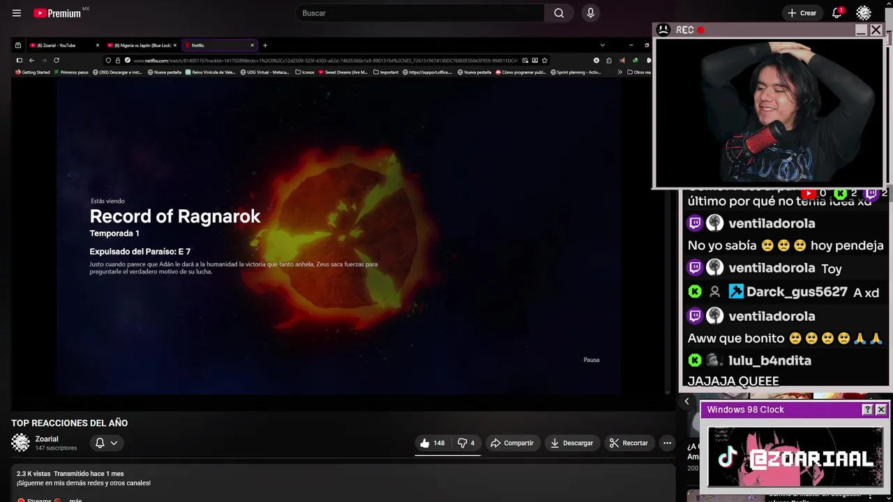This screenshot has height=502, width=893.
Task: Open the UDG Virtual bookmark
Action: (x=264, y=72)
